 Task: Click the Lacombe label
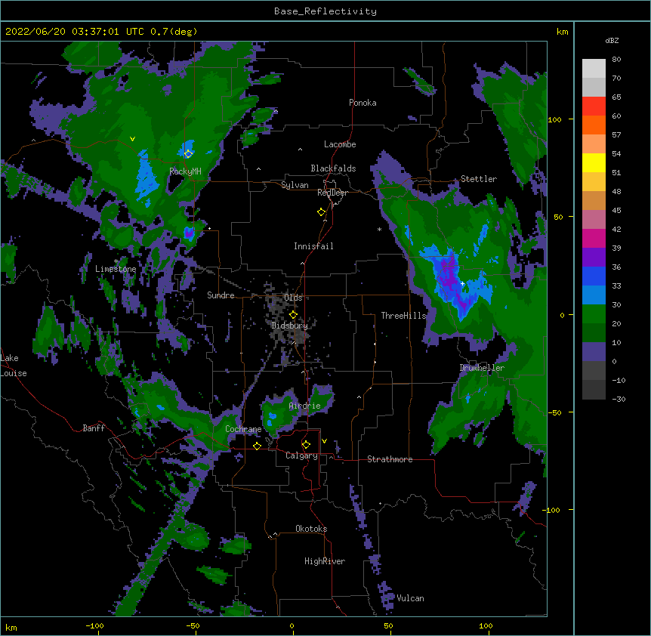pyautogui.click(x=340, y=144)
